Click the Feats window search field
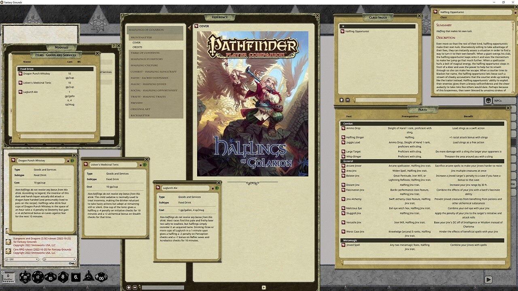The height and width of the screenshot is (291, 518). pos(425,263)
